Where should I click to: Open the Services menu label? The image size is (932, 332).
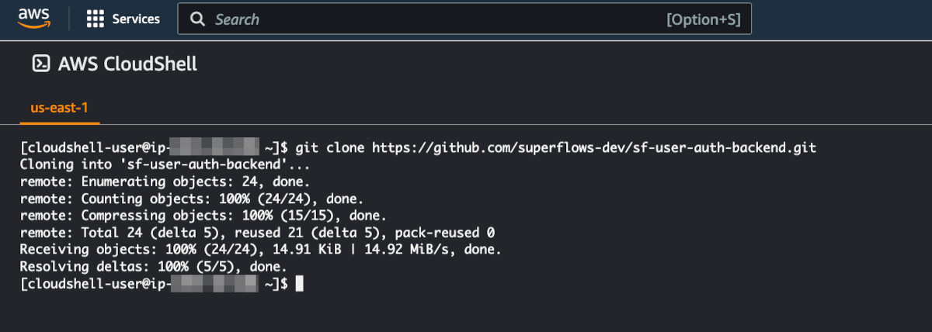[x=136, y=19]
